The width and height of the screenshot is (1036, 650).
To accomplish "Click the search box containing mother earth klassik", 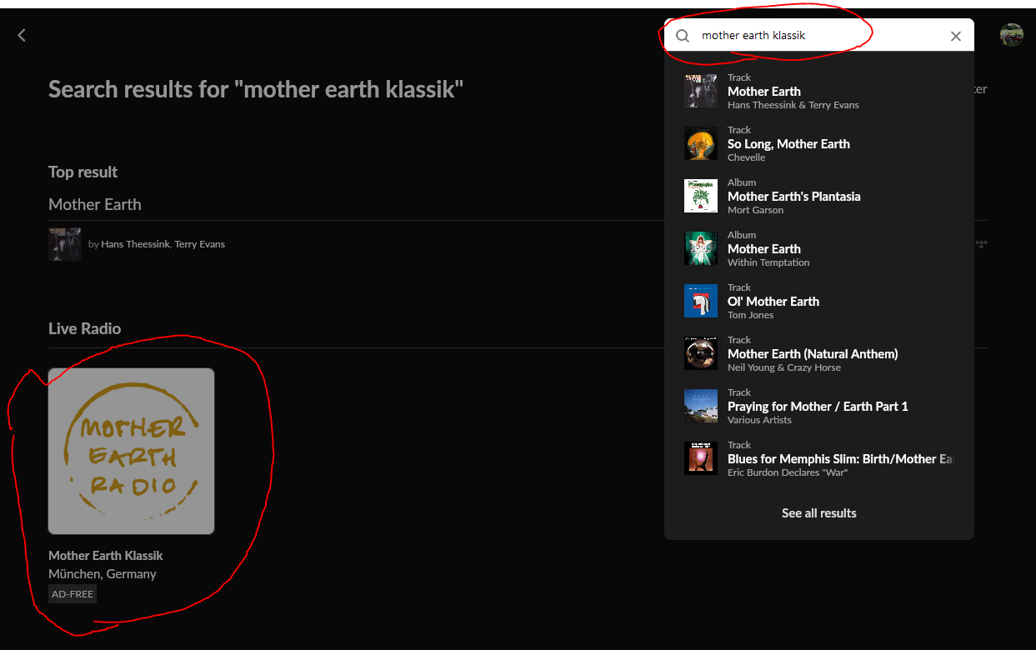I will (x=817, y=36).
